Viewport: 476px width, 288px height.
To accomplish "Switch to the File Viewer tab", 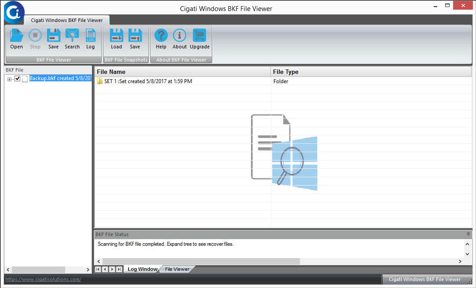I will (x=177, y=269).
